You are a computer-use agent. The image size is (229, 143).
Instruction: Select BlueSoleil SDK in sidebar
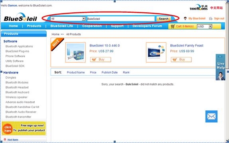(x=15, y=66)
